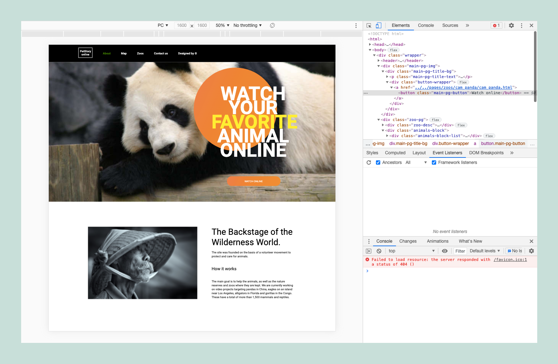Toggle the device toolbar icon

click(378, 25)
